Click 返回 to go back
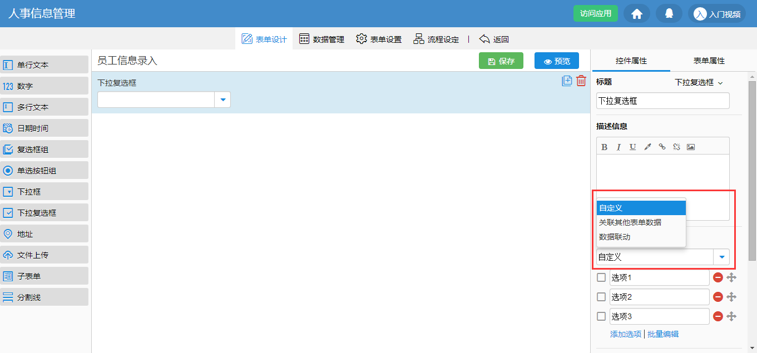This screenshot has height=353, width=757. coord(494,39)
